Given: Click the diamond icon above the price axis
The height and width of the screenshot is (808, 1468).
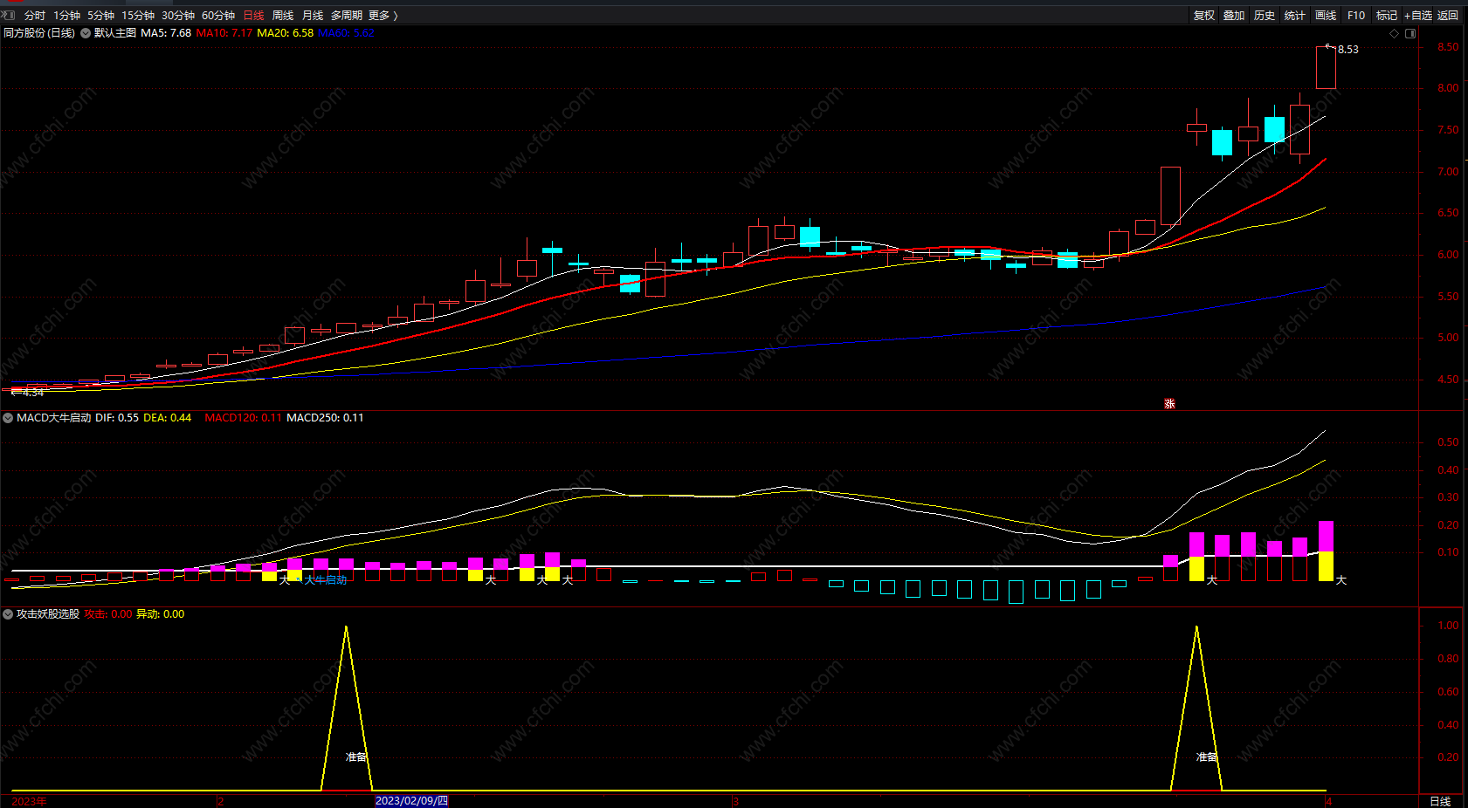Looking at the screenshot, I should point(1394,33).
